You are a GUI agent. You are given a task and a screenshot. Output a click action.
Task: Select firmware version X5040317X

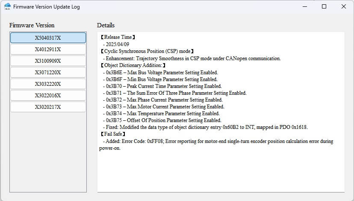click(48, 38)
